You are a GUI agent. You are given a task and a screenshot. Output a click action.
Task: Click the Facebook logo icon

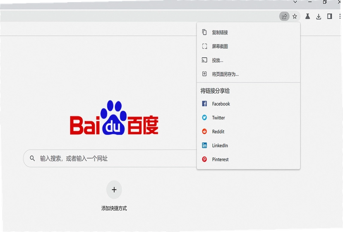pyautogui.click(x=205, y=103)
